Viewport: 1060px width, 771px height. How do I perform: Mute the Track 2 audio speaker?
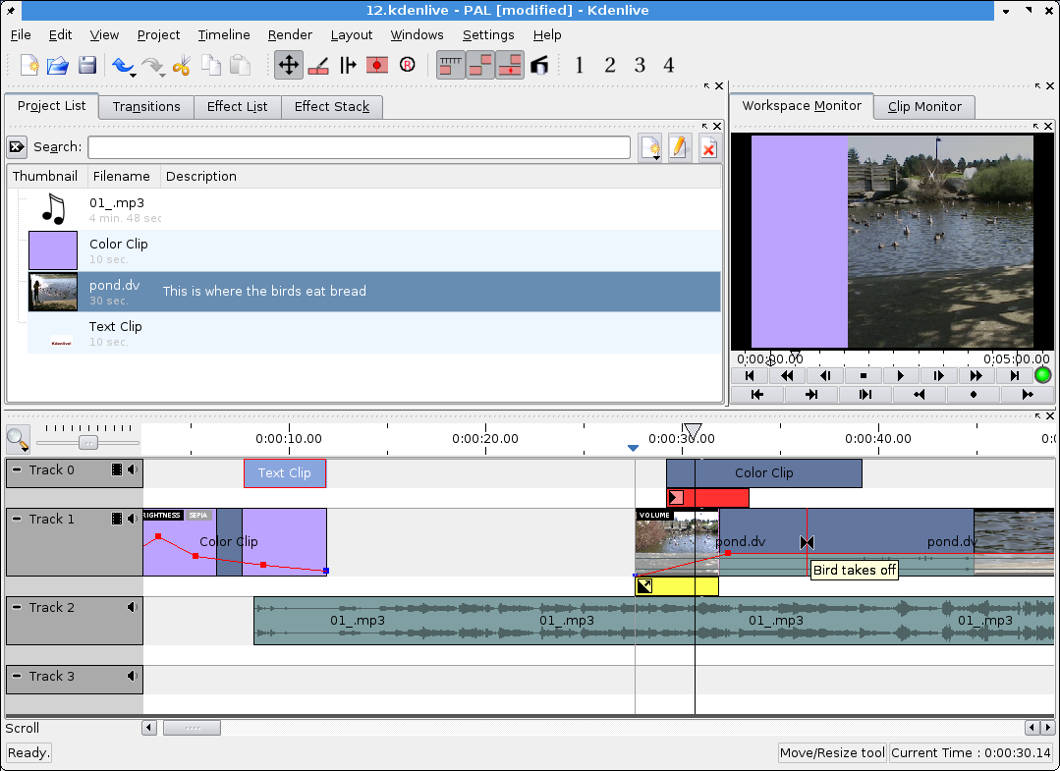pos(133,608)
